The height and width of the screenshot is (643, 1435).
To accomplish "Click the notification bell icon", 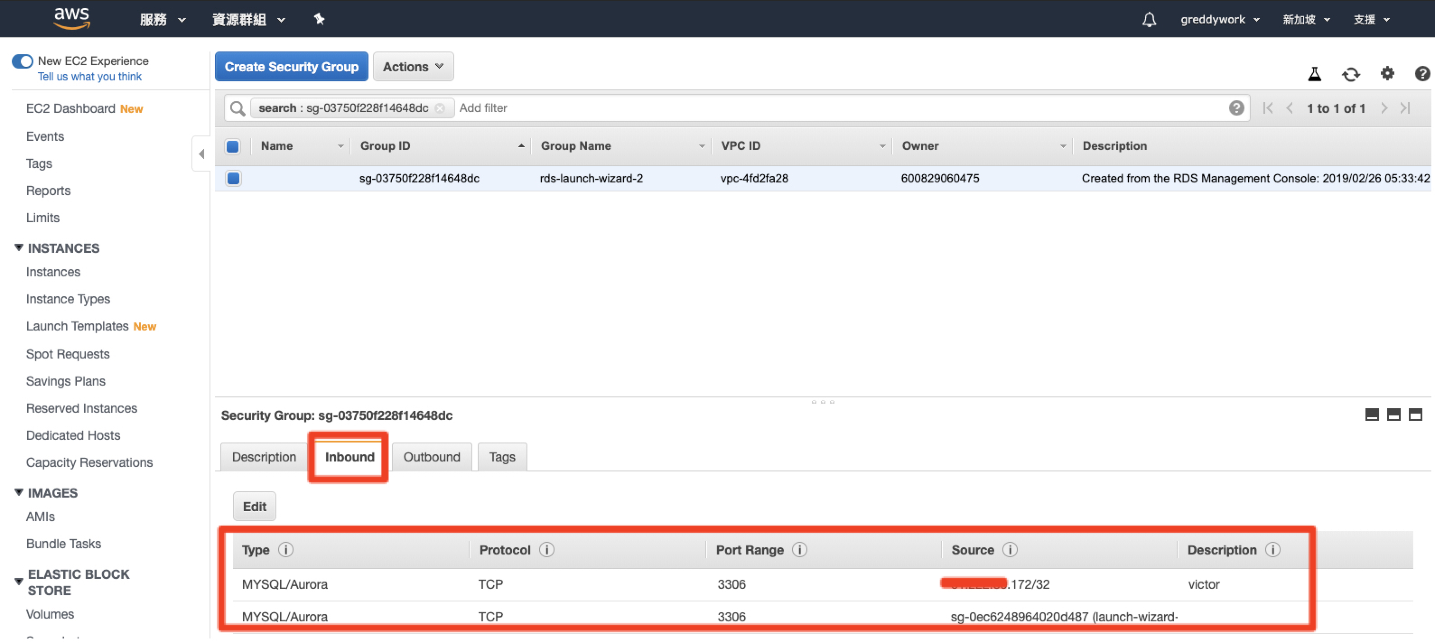I will point(1149,19).
